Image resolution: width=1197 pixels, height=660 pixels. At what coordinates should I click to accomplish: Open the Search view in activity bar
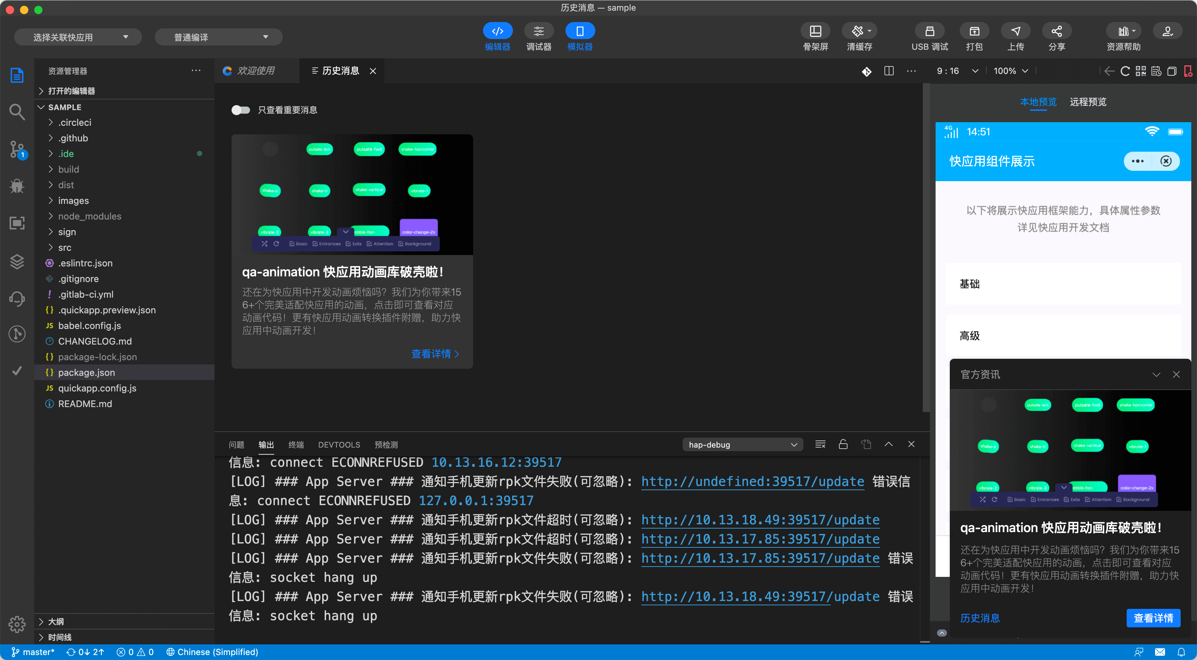[17, 112]
